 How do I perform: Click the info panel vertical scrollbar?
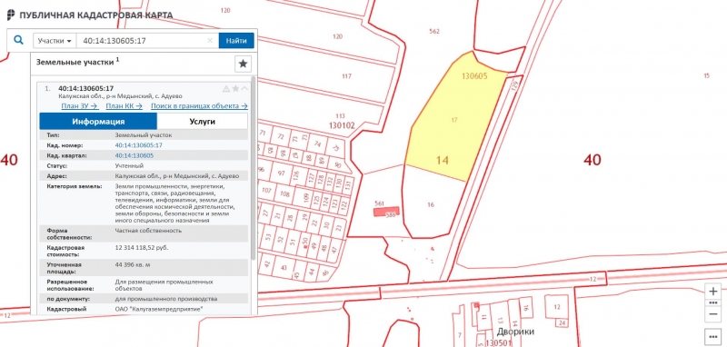[x=254, y=167]
